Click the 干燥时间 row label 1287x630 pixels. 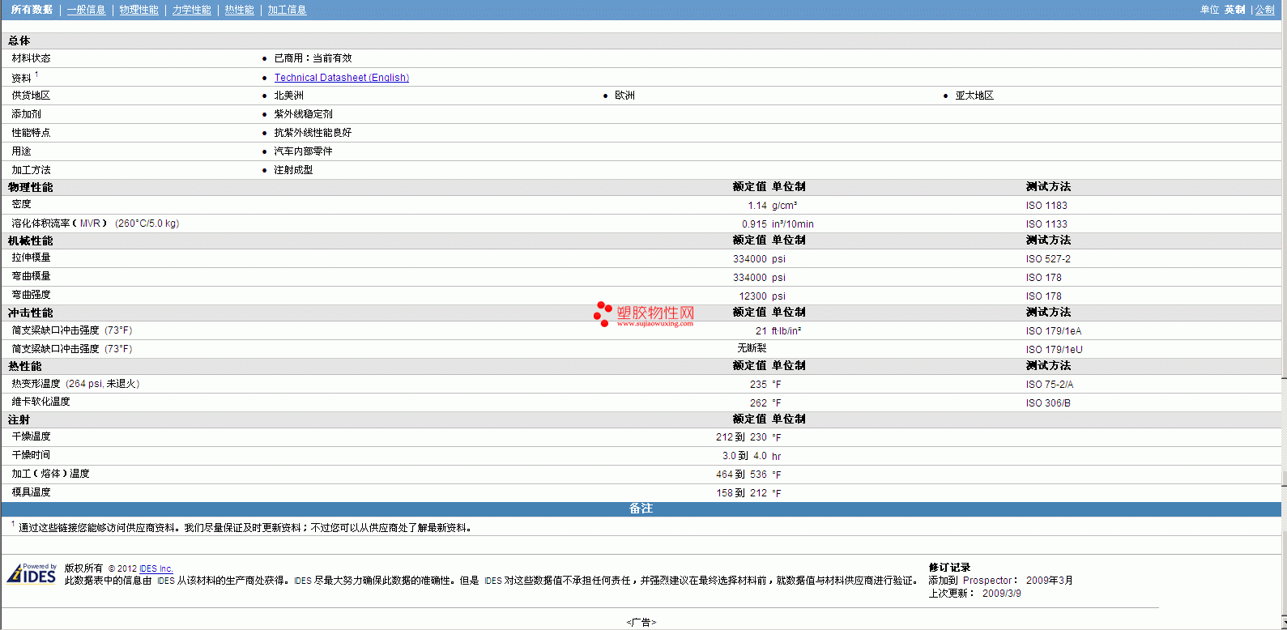31,455
